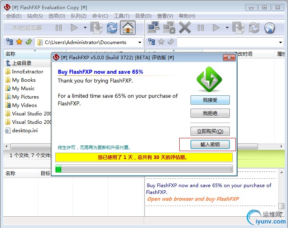Click the 输入密钥 button
288x228 pixels.
210,145
